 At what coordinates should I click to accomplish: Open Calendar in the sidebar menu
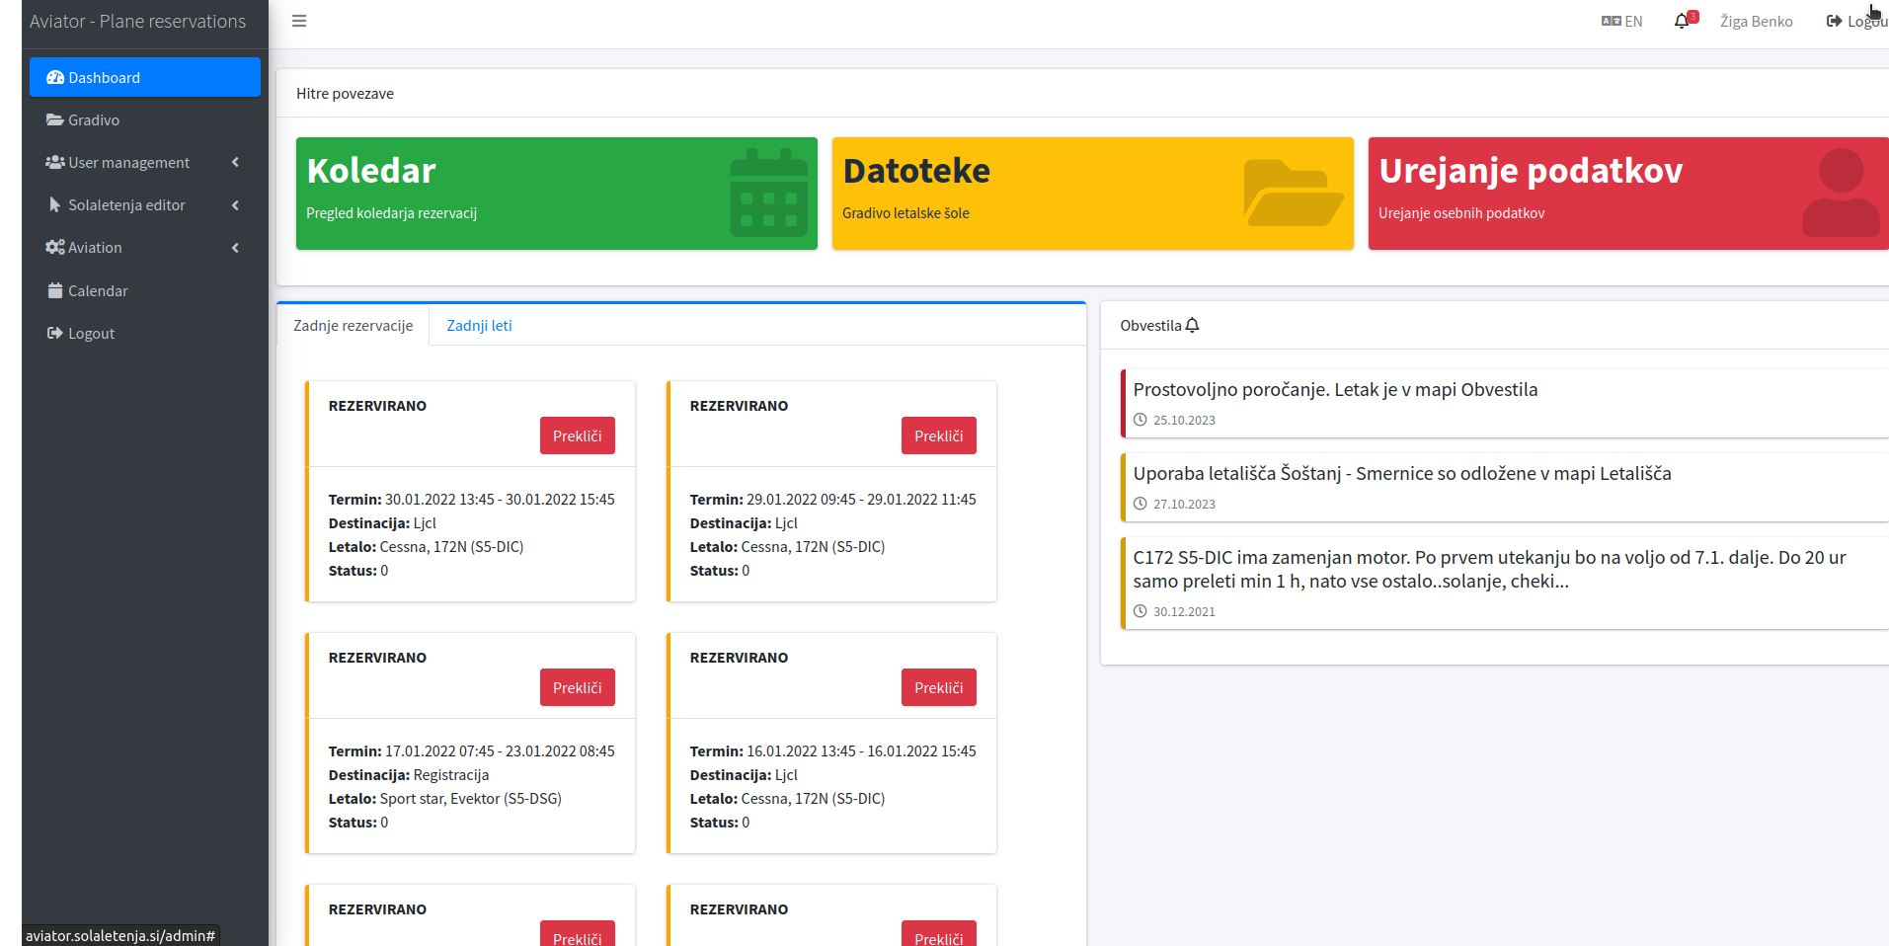coord(98,291)
